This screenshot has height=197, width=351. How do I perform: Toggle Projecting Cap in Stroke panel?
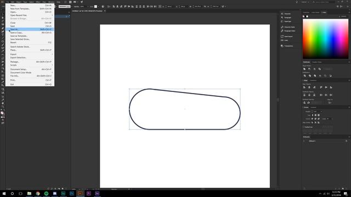[x=319, y=115]
